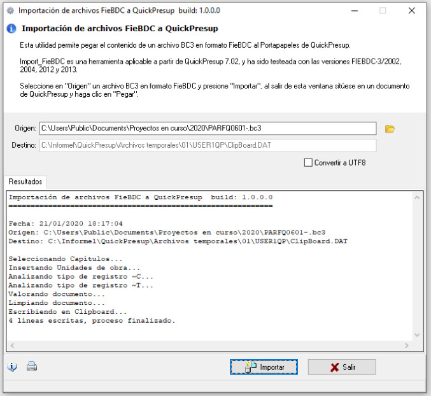Click the results scroll up arrow
This screenshot has width=431, height=396.
[417, 197]
